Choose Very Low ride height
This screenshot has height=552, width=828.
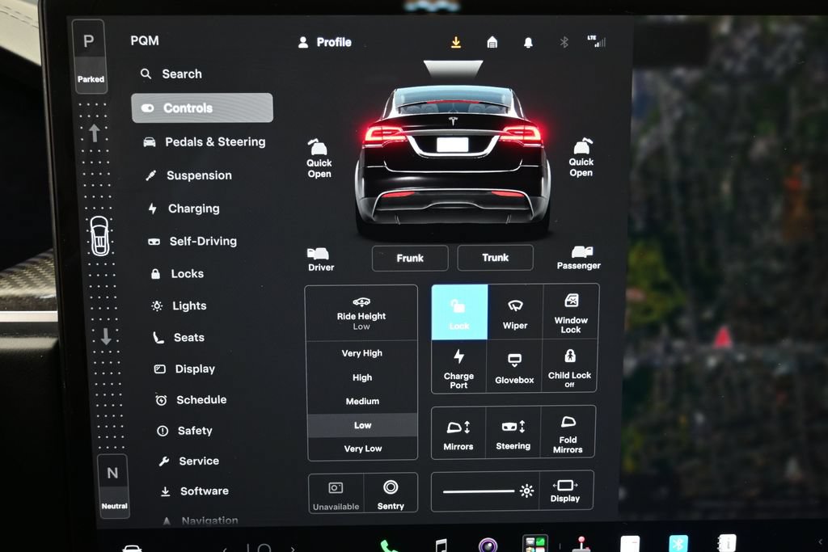click(363, 449)
